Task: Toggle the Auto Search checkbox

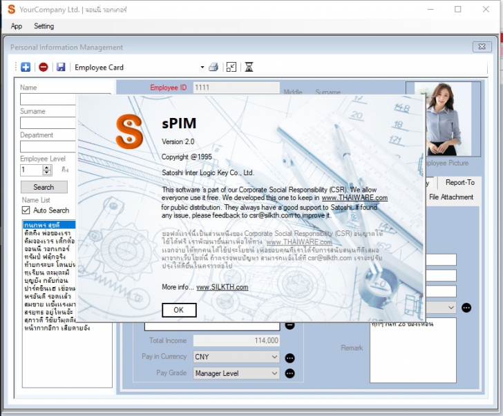Action: (26, 210)
